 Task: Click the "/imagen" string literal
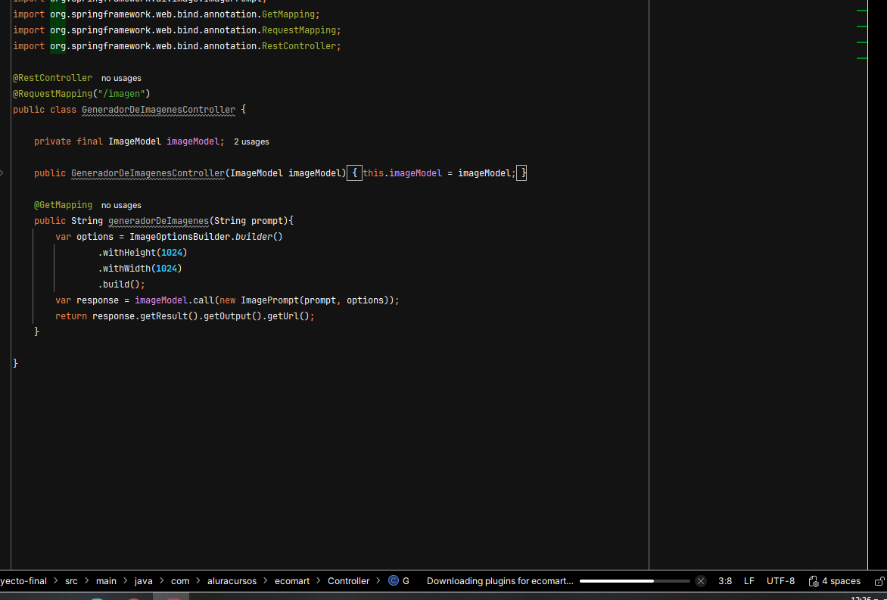point(121,93)
